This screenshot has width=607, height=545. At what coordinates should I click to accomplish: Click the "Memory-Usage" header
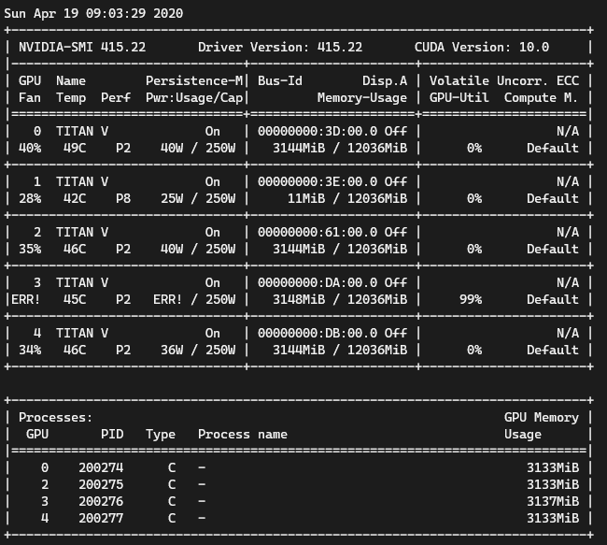[x=362, y=97]
